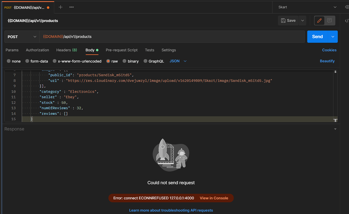The height and width of the screenshot is (214, 349).
Task: Toggle text wrap icon below editor scrollbar
Action: click(x=335, y=120)
